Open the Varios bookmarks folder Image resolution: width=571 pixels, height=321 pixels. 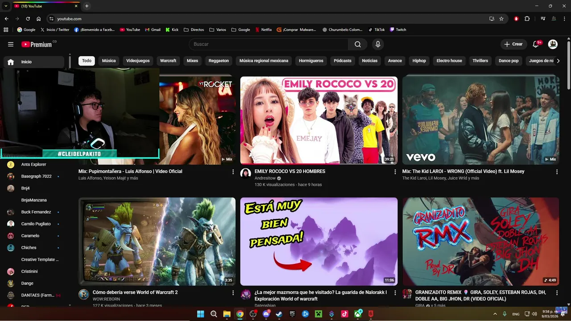click(218, 30)
